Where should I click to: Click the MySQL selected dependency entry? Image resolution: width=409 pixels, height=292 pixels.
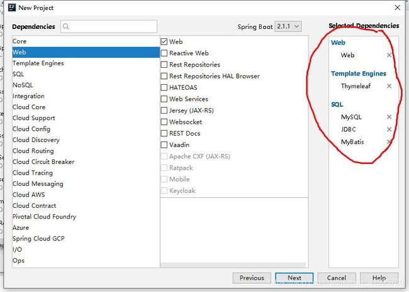coord(351,117)
